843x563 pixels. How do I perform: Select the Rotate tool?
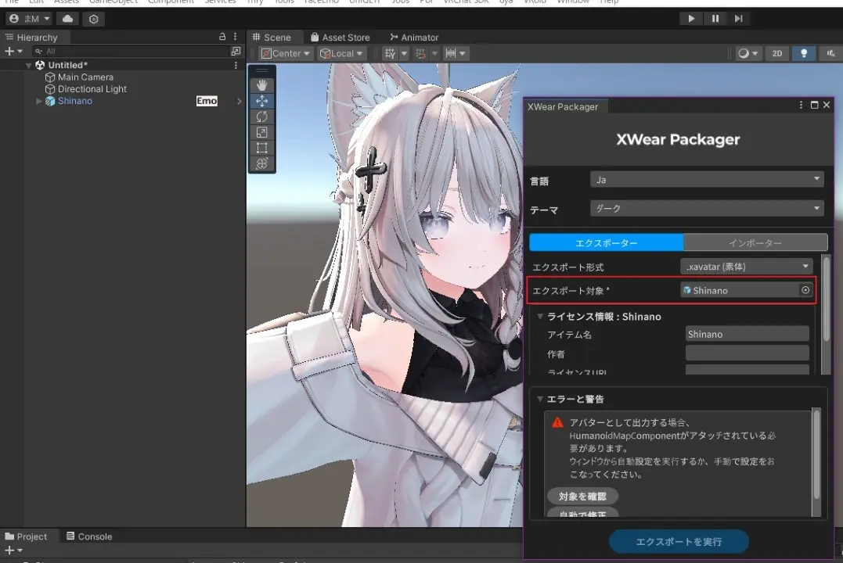pos(262,117)
